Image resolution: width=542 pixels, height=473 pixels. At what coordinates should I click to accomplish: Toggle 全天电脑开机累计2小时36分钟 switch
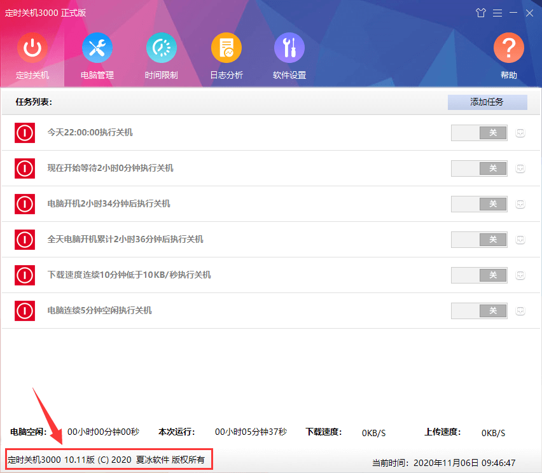click(479, 240)
